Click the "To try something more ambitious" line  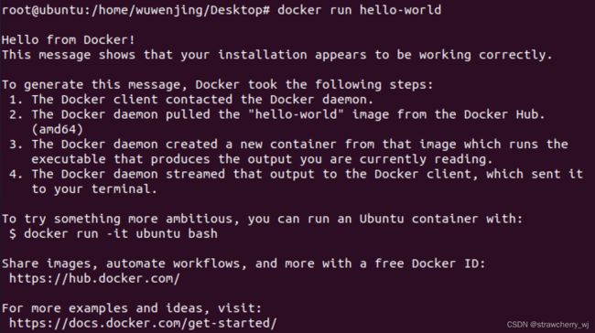click(262, 220)
